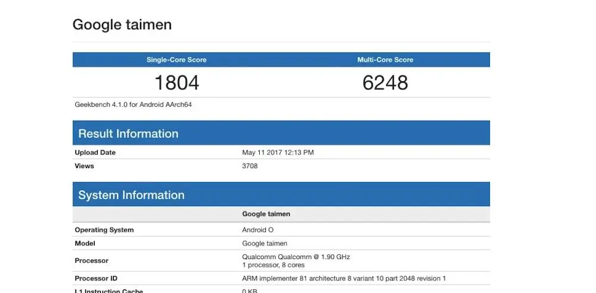Click the Result Information section header
Image resolution: width=596 pixels, height=293 pixels.
[x=281, y=133]
